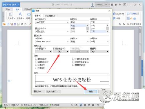Save the document with the floppy icon

8,24
